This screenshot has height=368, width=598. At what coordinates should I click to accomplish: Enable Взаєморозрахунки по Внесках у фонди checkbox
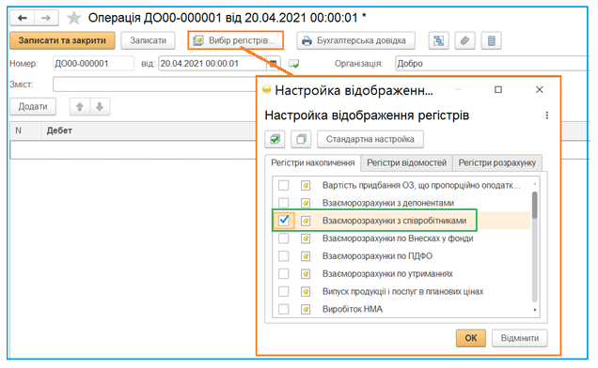(x=283, y=238)
